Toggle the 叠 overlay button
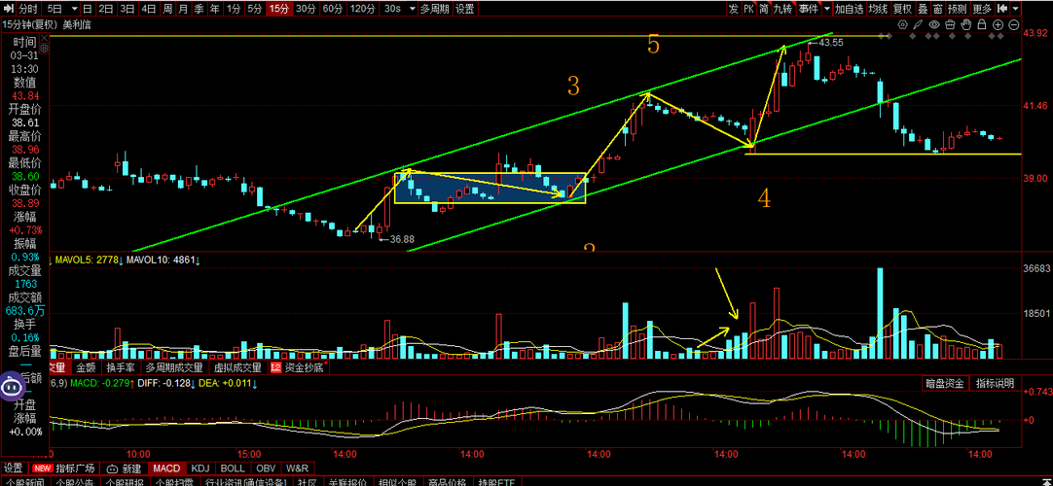The height and width of the screenshot is (486, 1053). click(x=923, y=9)
